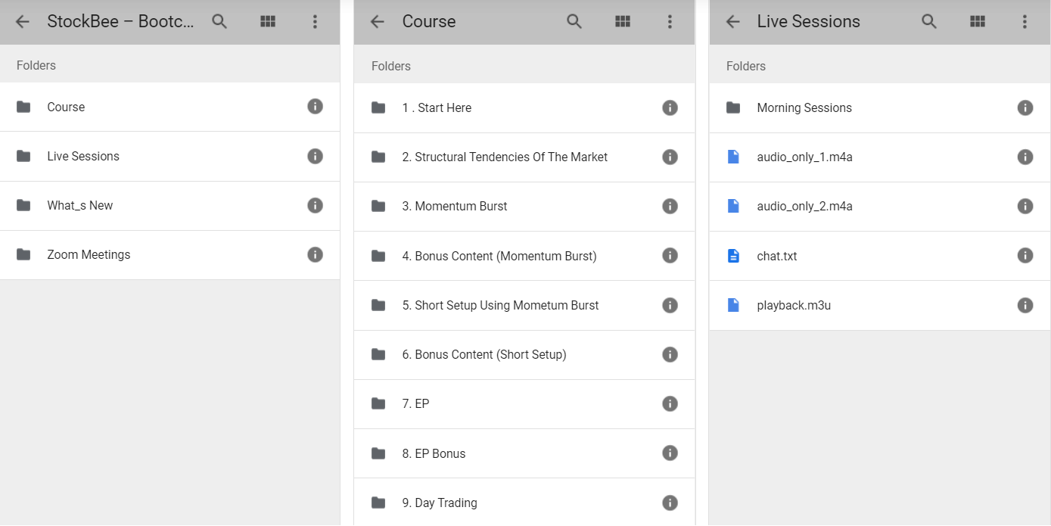Switch to grid view in Course panel

(x=623, y=22)
